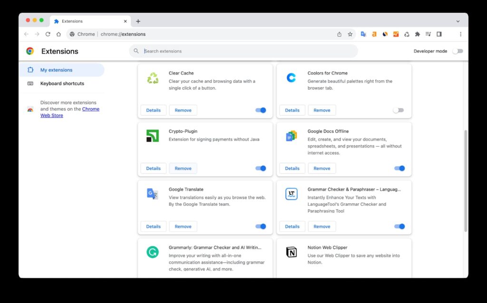Open the side panel icon
The height and width of the screenshot is (303, 487).
439,34
